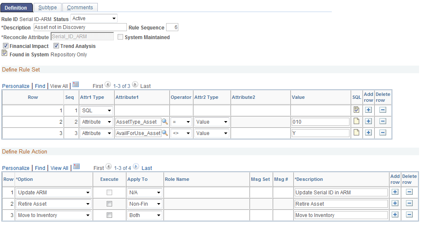Look up AssetType_Asset attribute with magnifier

click(165, 122)
